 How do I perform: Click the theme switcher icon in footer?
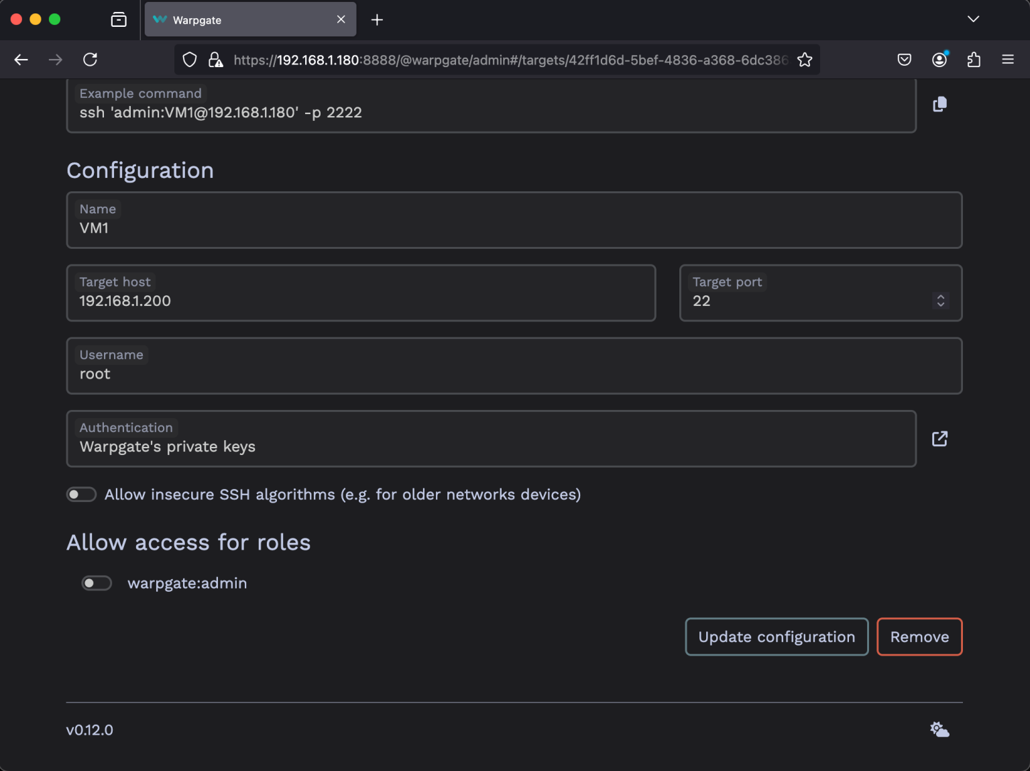pyautogui.click(x=939, y=729)
